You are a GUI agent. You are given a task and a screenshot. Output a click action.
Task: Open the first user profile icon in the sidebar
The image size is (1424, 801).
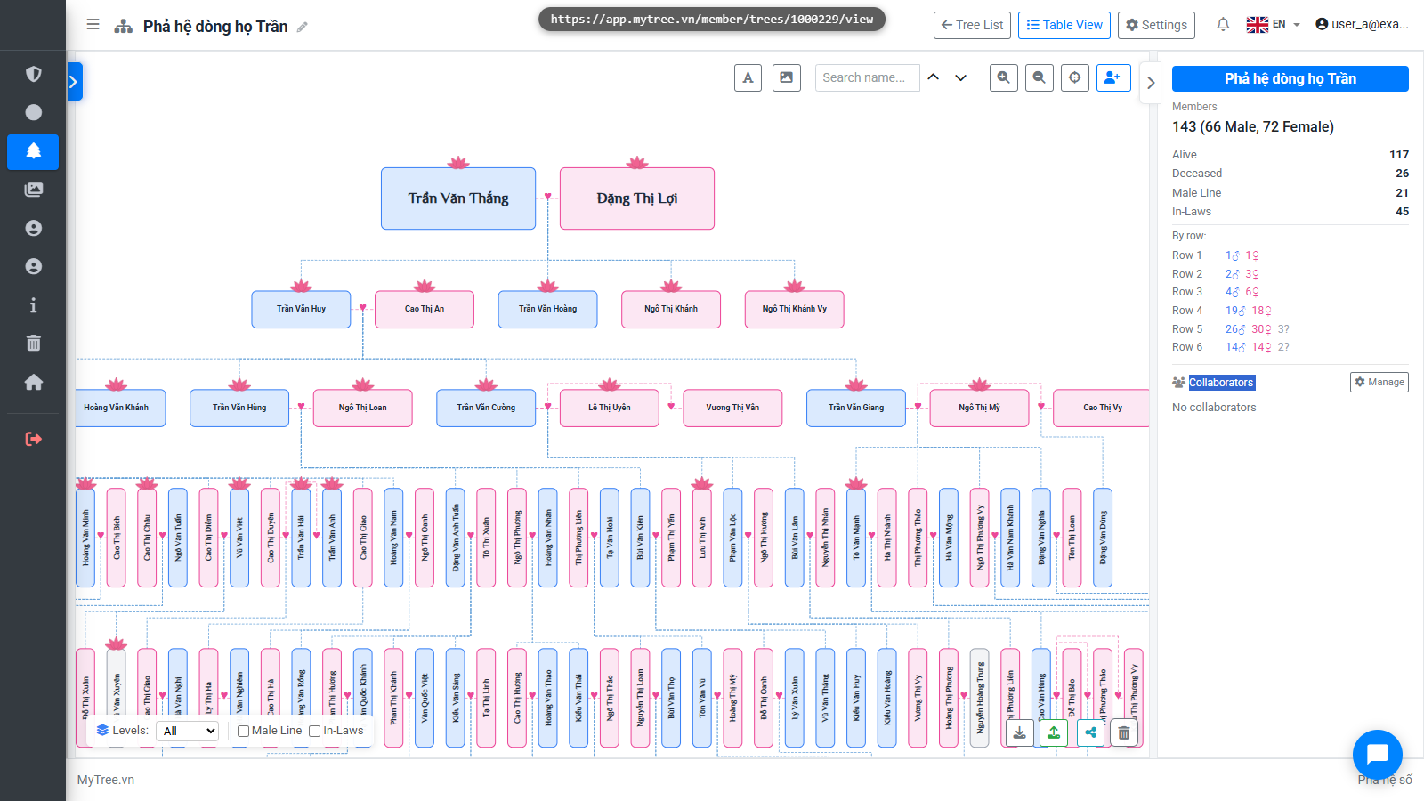pos(33,228)
